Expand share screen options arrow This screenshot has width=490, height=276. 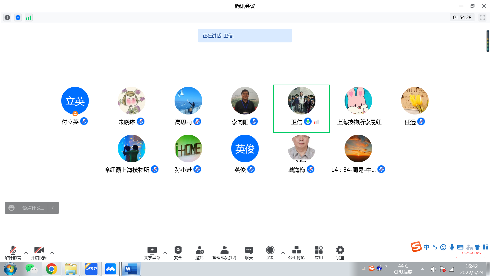[x=165, y=253]
